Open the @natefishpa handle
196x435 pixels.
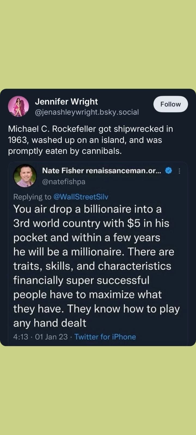pyautogui.click(x=64, y=182)
